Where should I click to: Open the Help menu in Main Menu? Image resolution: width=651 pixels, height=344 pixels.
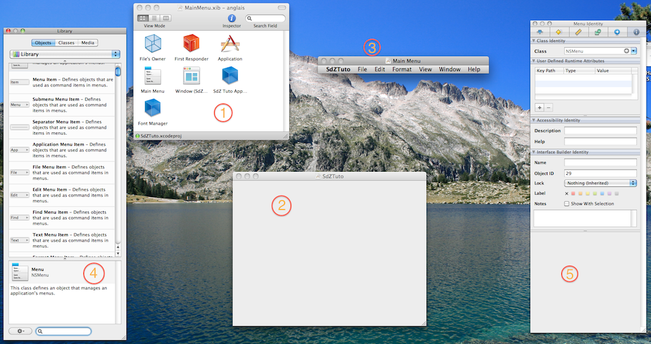point(474,69)
